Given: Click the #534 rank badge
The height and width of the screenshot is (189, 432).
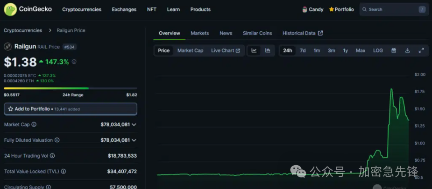Looking at the screenshot, I should point(70,47).
